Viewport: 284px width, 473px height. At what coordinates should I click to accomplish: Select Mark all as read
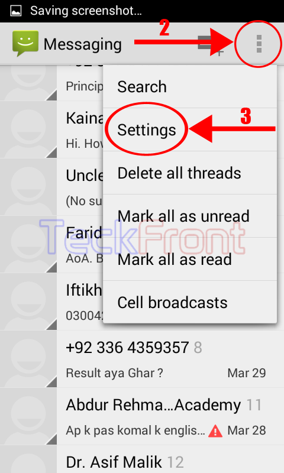tap(190, 259)
